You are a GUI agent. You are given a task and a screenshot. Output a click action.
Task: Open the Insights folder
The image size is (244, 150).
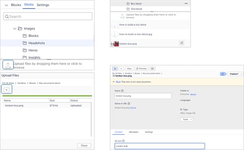(x=35, y=57)
